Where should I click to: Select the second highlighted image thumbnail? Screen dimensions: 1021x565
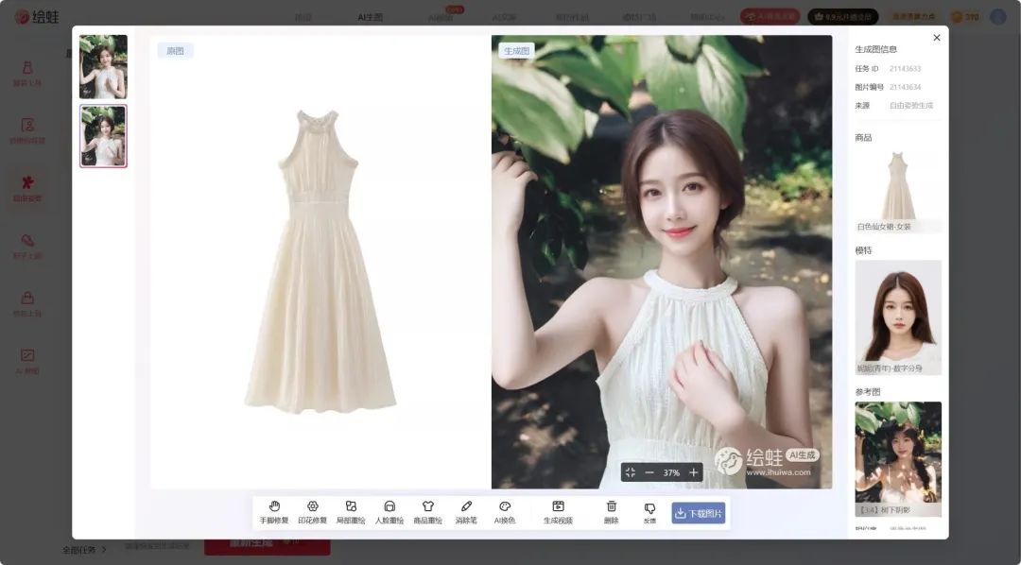[x=104, y=136]
